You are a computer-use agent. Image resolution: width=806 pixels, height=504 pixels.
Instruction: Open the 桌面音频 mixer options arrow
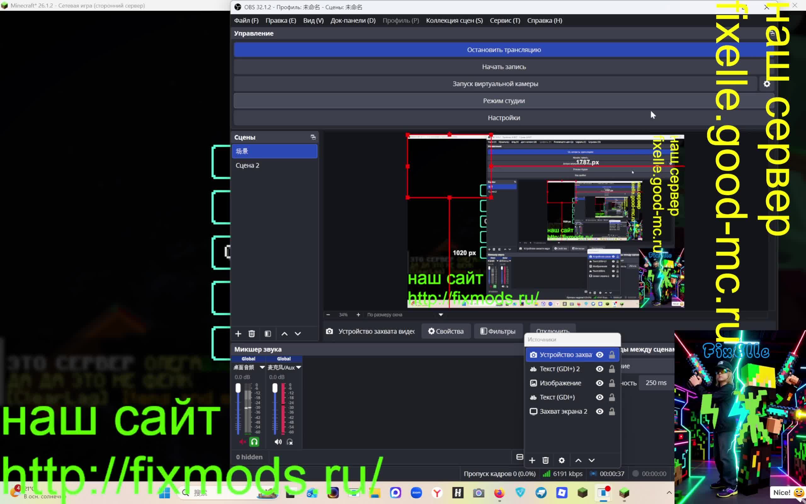click(x=262, y=367)
